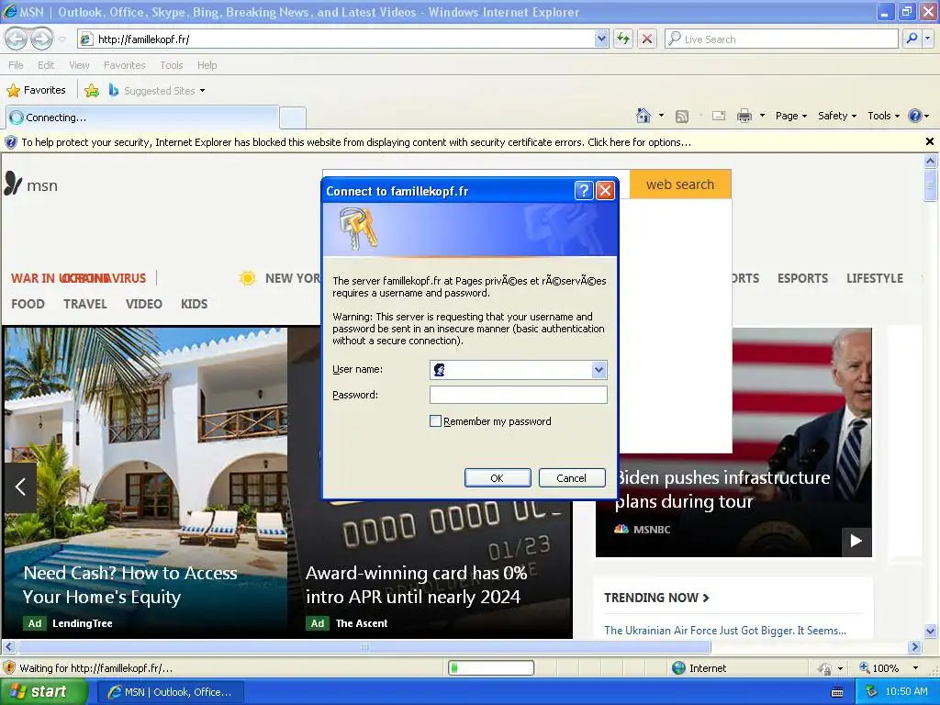Image resolution: width=940 pixels, height=705 pixels.
Task: Open the VIDEO navigation link
Action: (x=144, y=304)
